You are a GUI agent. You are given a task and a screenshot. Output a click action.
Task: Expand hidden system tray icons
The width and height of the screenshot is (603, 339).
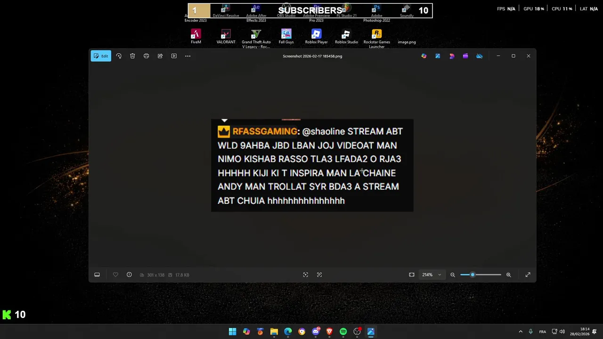click(521, 331)
